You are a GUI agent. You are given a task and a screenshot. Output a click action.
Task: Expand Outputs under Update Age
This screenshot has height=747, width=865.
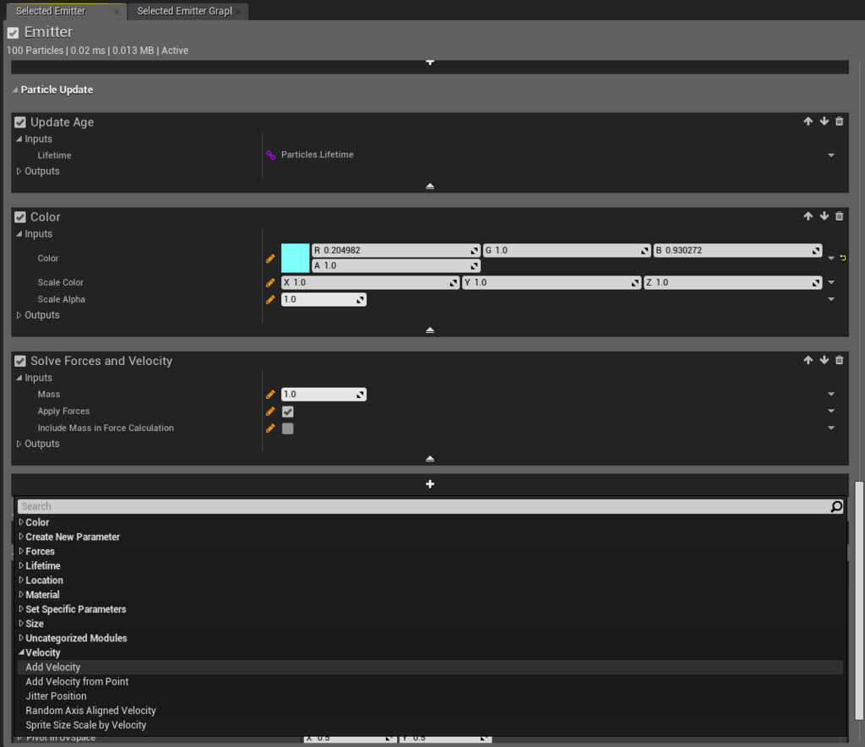(x=19, y=171)
